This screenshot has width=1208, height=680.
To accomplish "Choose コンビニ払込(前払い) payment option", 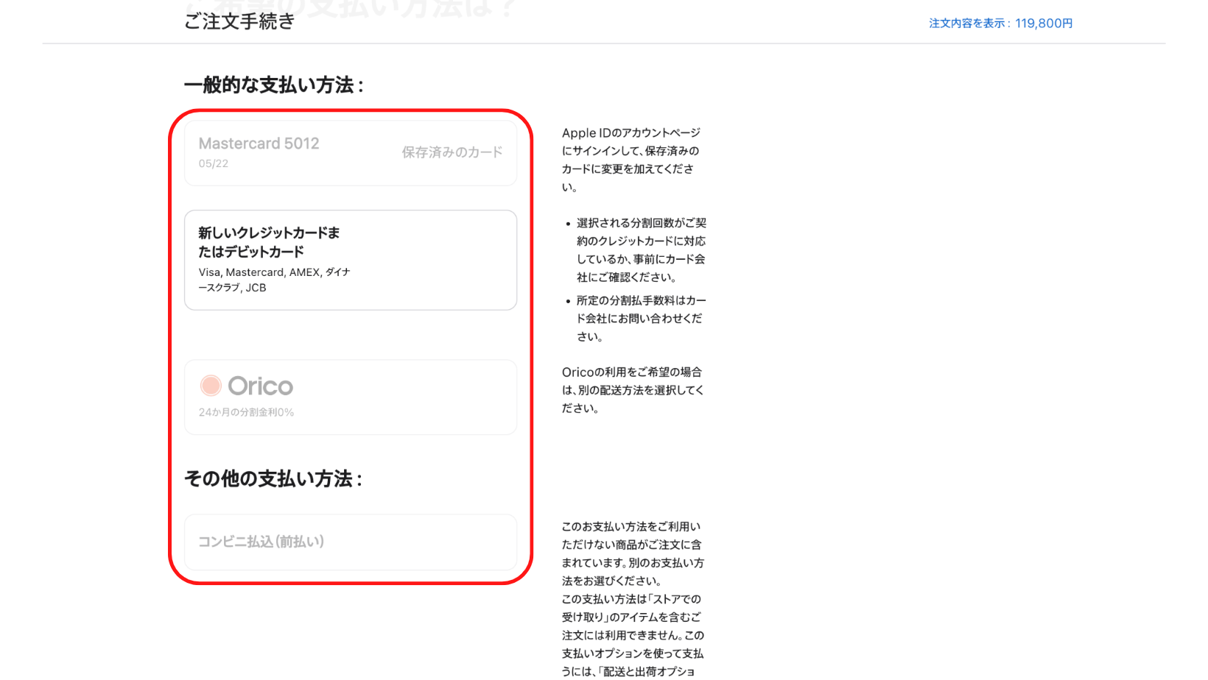I will [351, 542].
